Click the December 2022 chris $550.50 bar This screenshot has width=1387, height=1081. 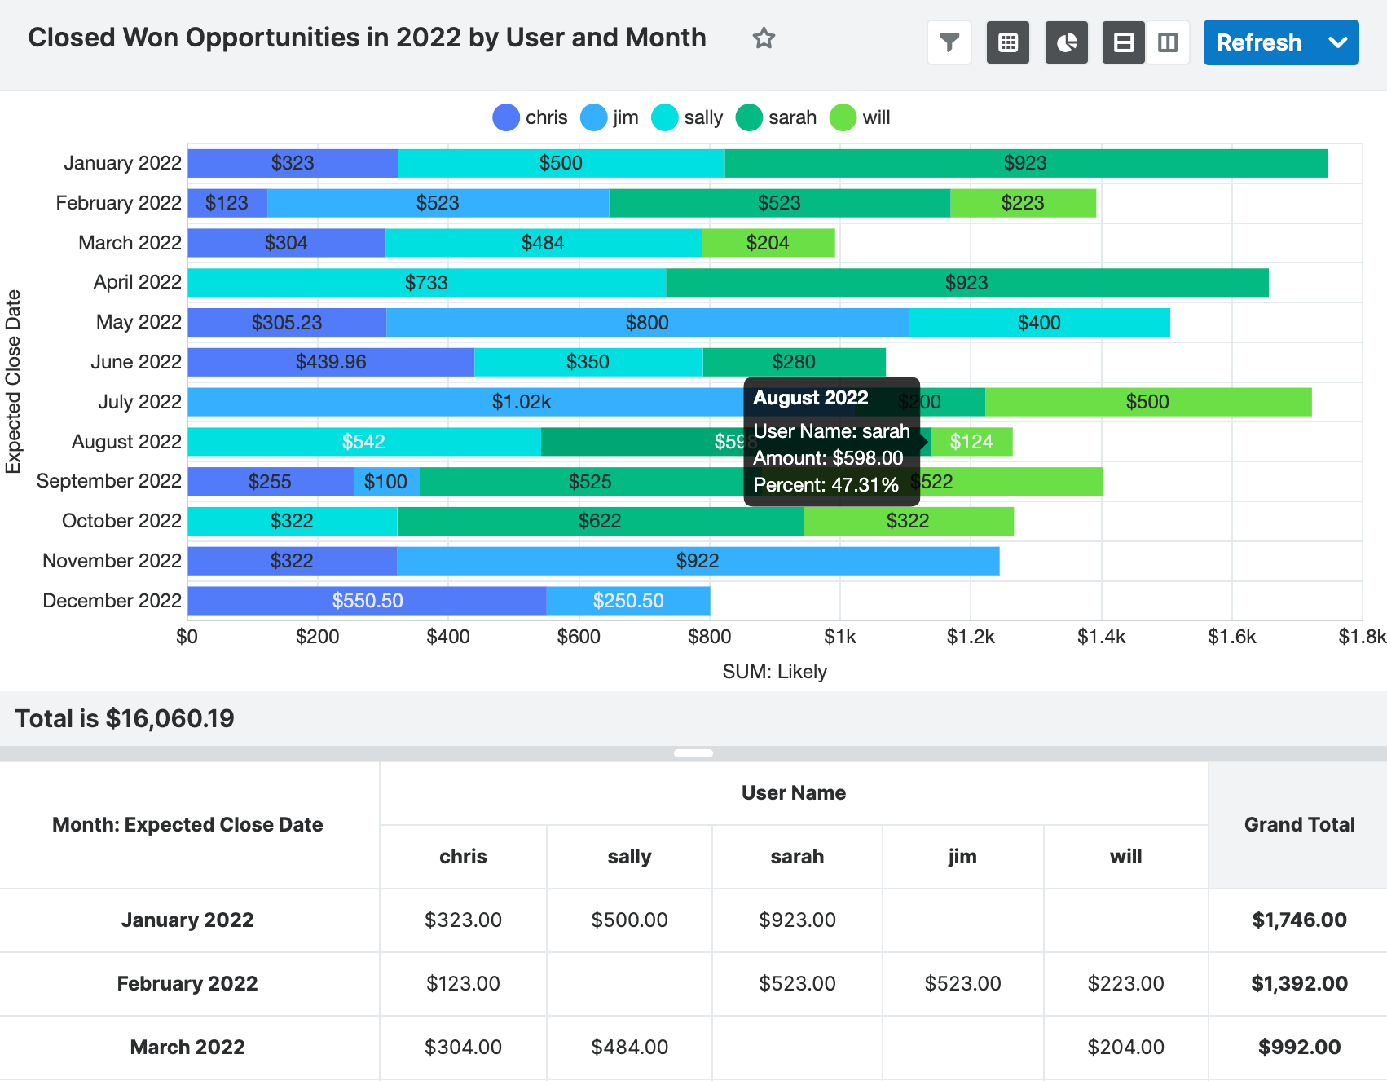click(x=367, y=601)
